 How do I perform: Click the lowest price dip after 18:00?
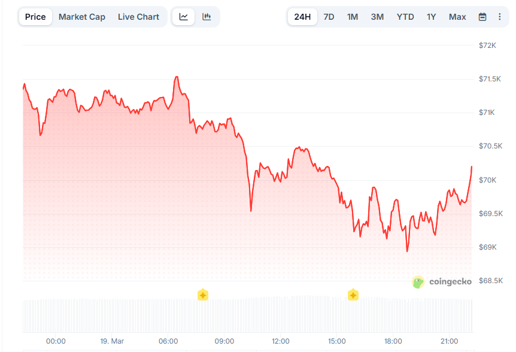coord(407,251)
